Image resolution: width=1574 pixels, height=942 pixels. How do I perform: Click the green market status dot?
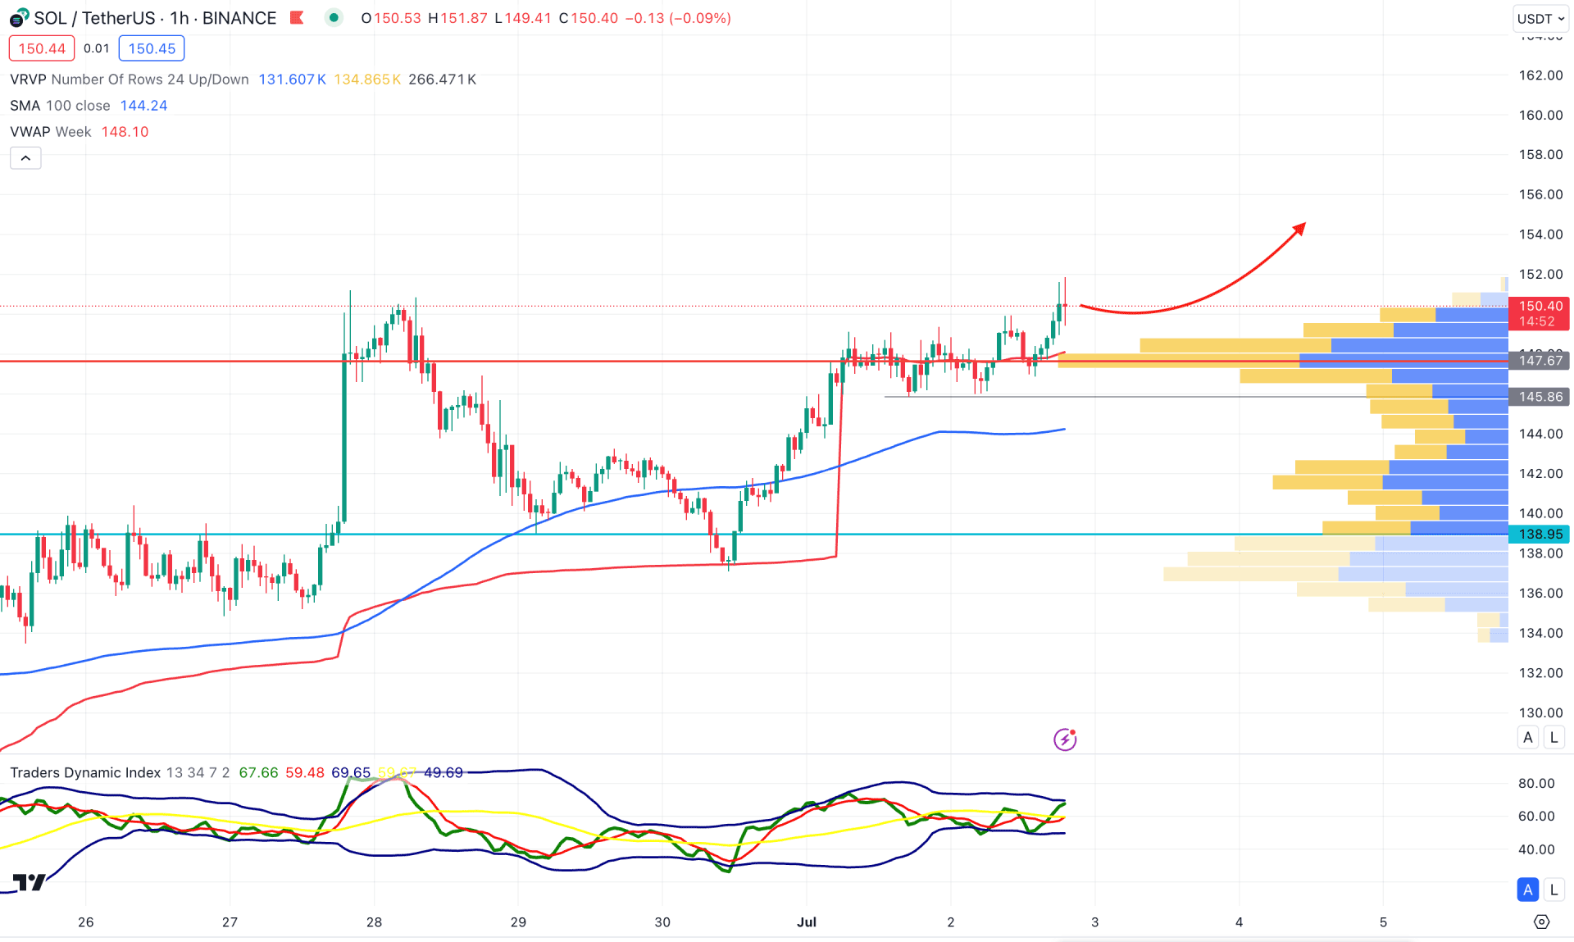[x=334, y=17]
